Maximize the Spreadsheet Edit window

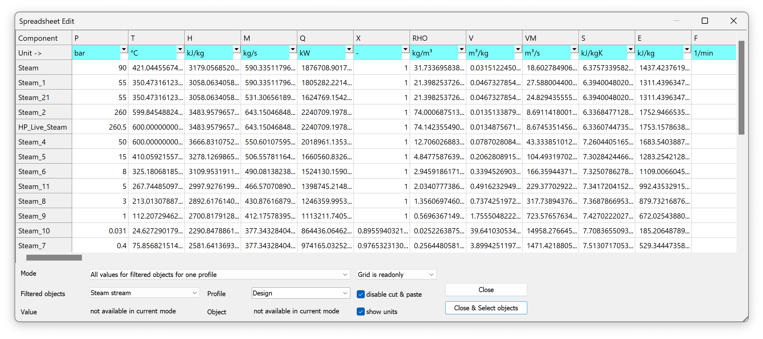pos(705,21)
